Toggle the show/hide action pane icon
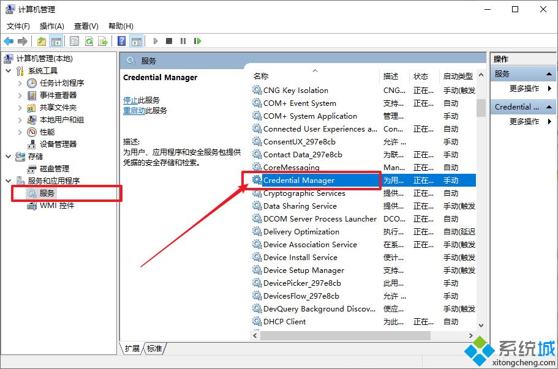This screenshot has height=369, width=558. 137,41
